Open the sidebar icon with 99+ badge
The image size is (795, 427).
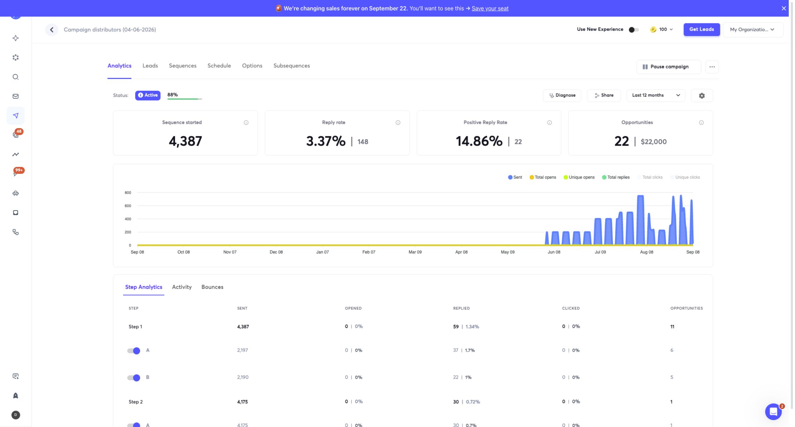coord(15,174)
